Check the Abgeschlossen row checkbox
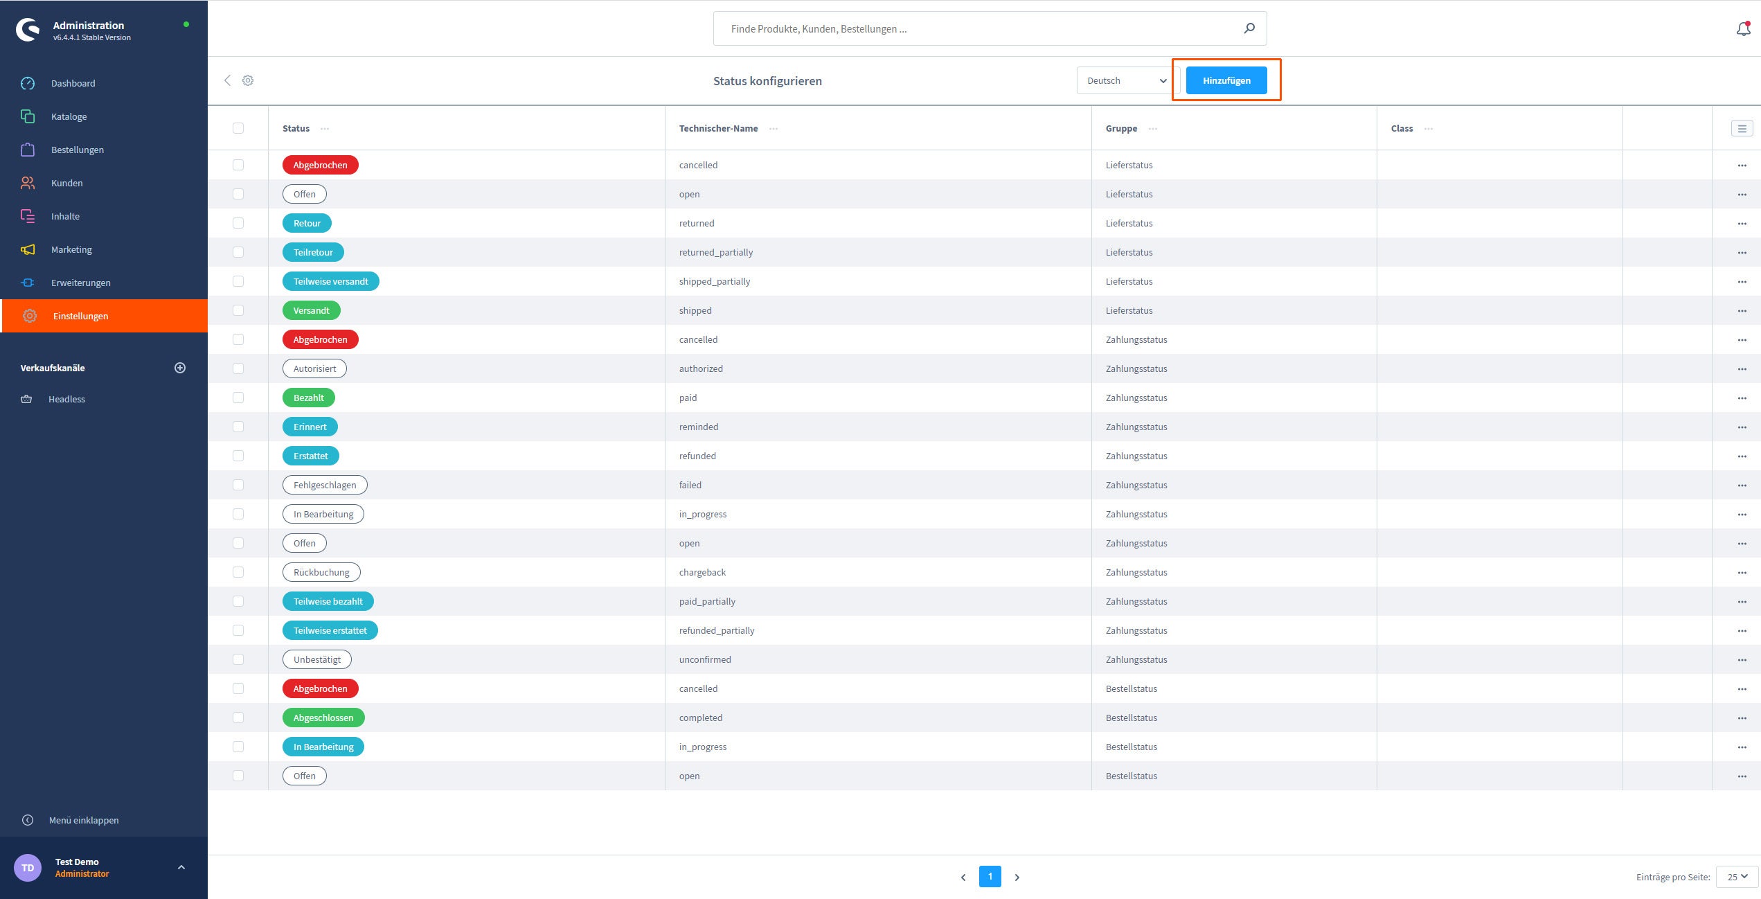This screenshot has height=899, width=1761. pyautogui.click(x=238, y=718)
